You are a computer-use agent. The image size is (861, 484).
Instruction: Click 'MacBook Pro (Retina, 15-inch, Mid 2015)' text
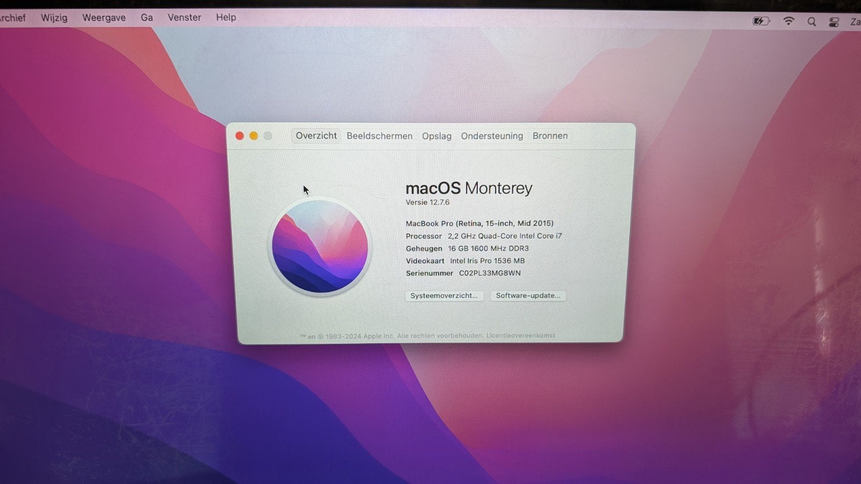(x=479, y=224)
